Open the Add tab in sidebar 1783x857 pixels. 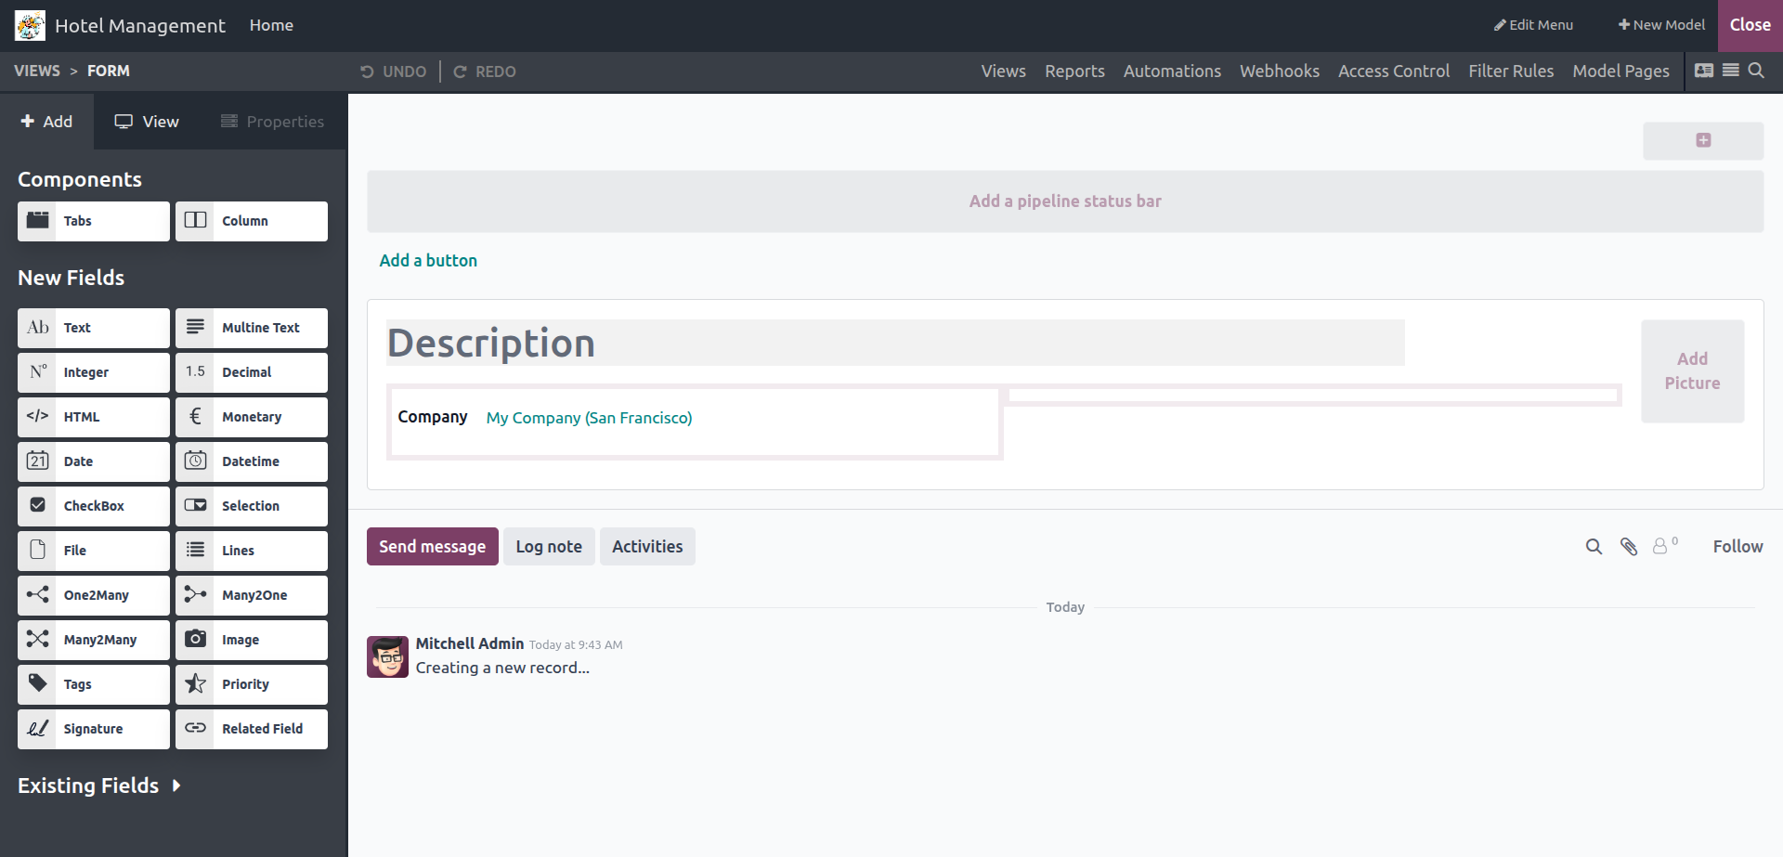click(x=46, y=122)
